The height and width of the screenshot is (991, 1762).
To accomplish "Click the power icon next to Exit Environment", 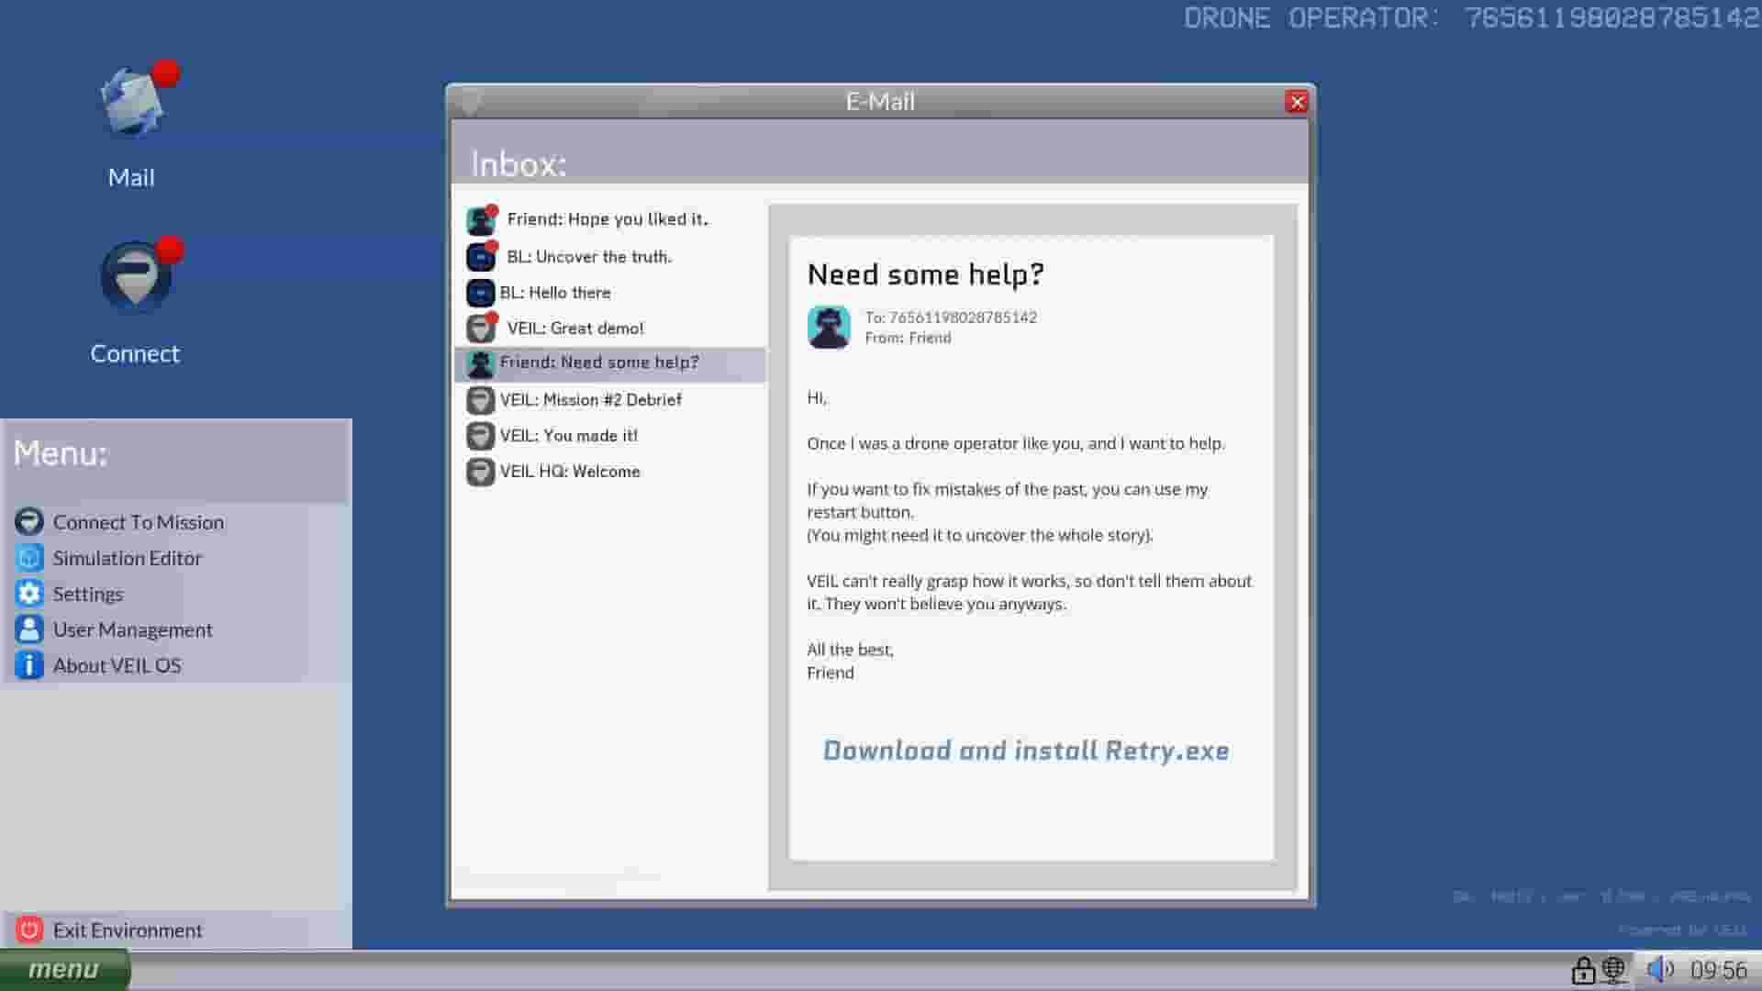I will tap(31, 930).
